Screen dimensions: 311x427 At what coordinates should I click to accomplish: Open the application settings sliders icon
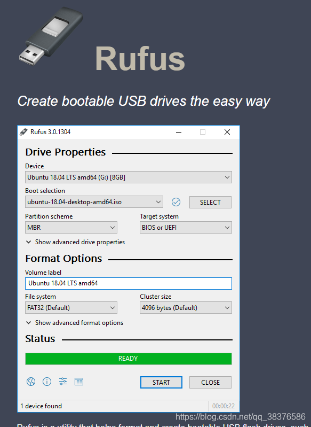[63, 382]
